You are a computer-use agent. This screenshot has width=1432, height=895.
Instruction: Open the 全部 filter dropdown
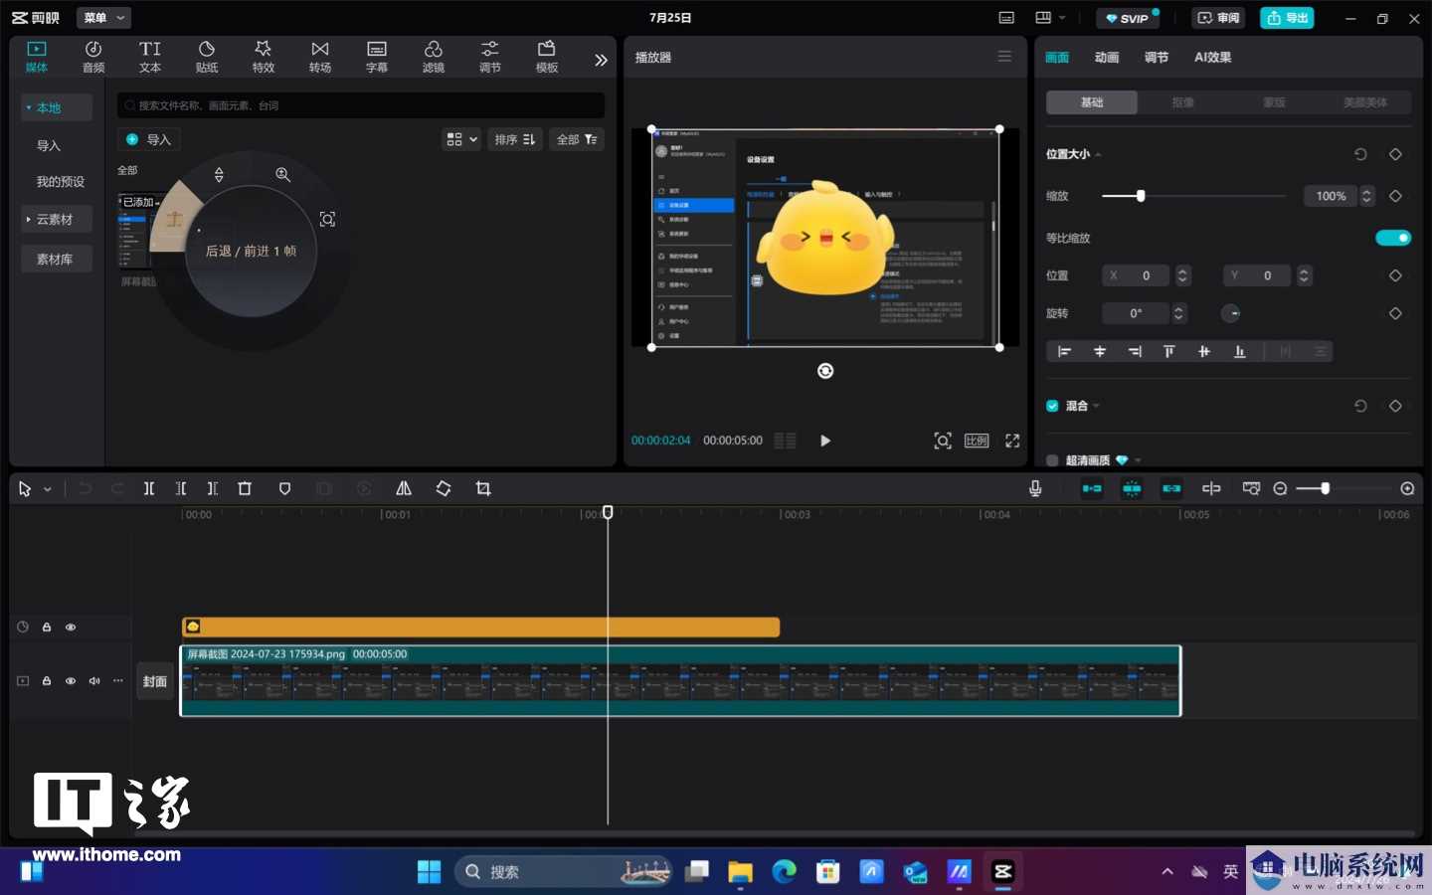point(577,139)
